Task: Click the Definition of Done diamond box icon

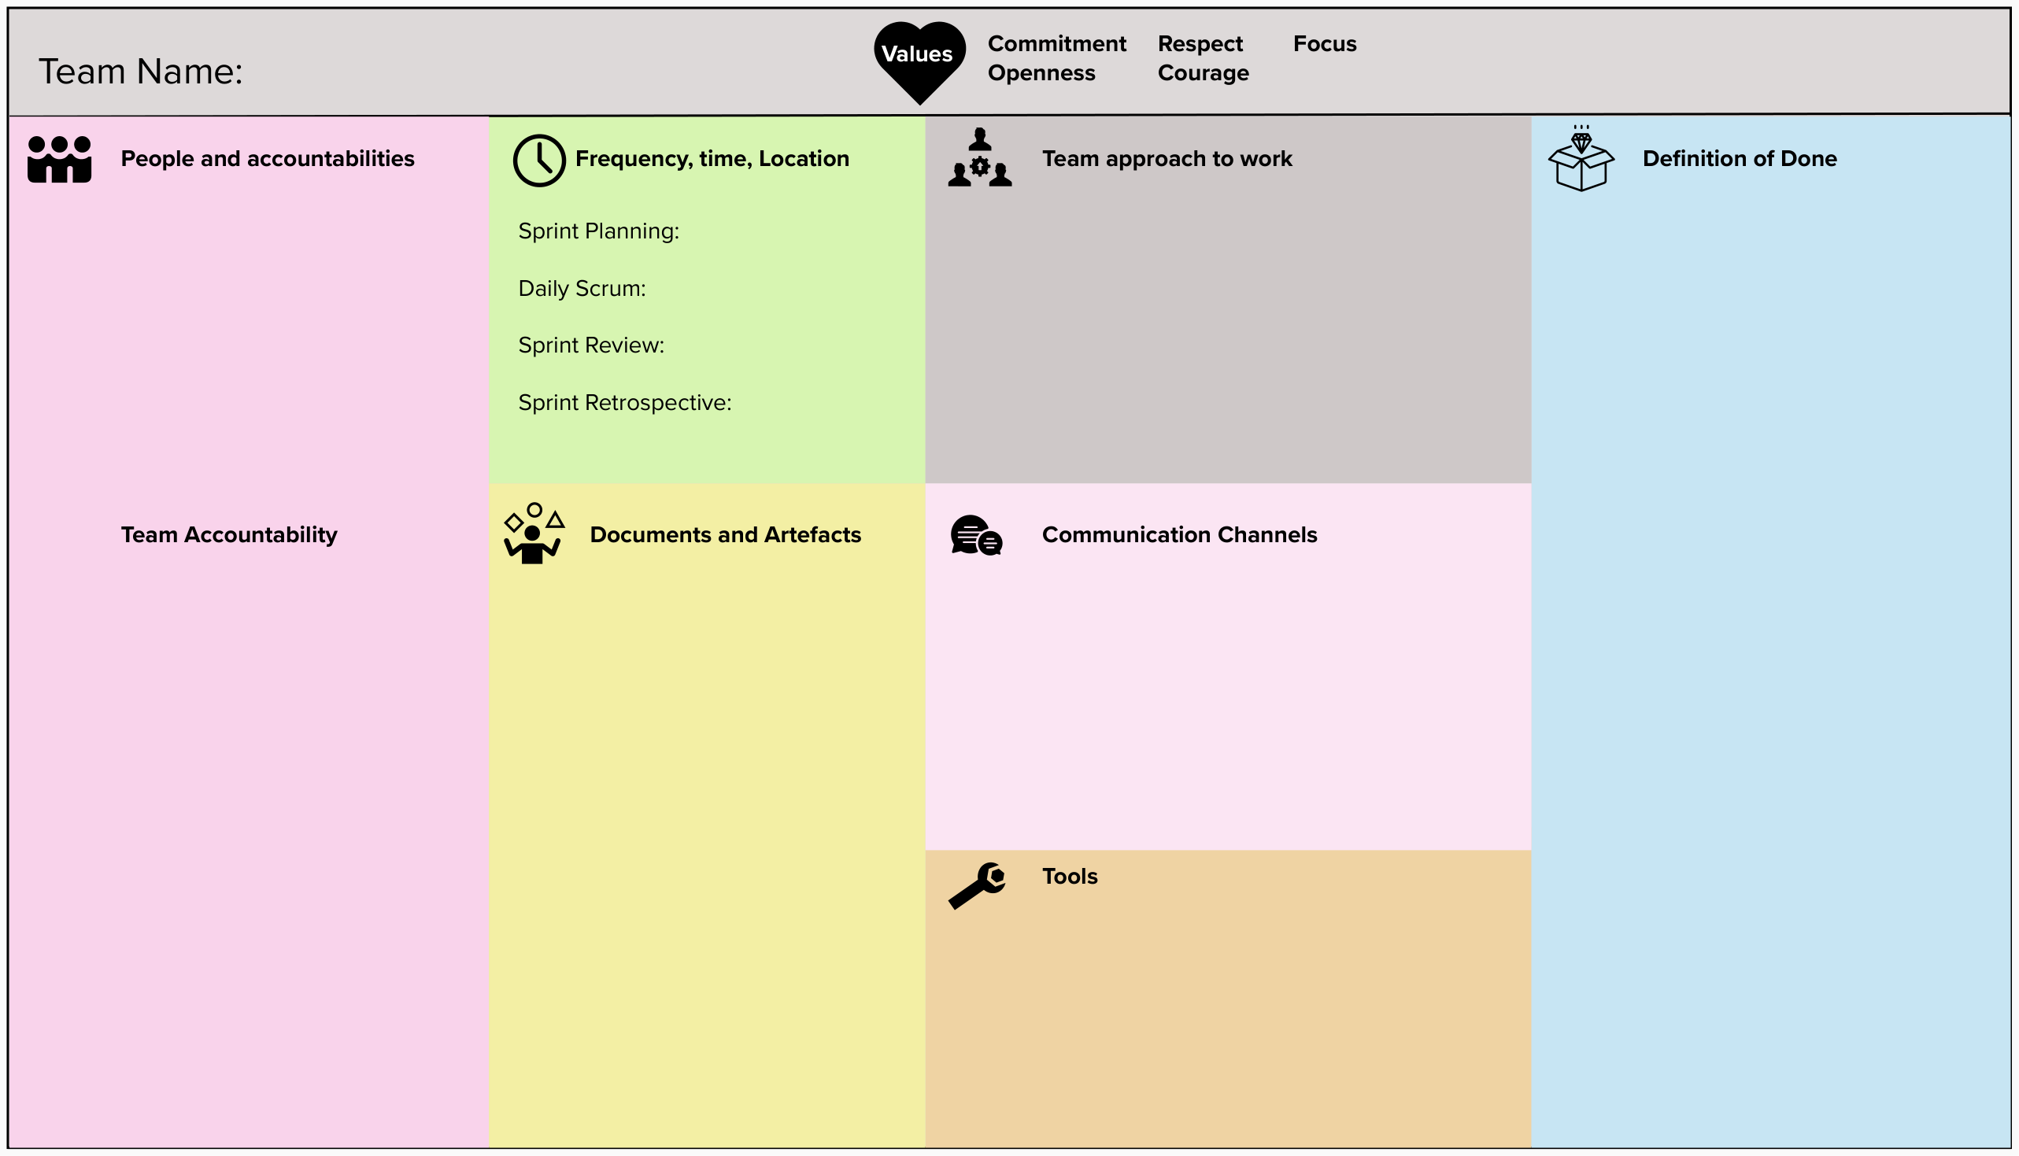Action: pyautogui.click(x=1581, y=158)
